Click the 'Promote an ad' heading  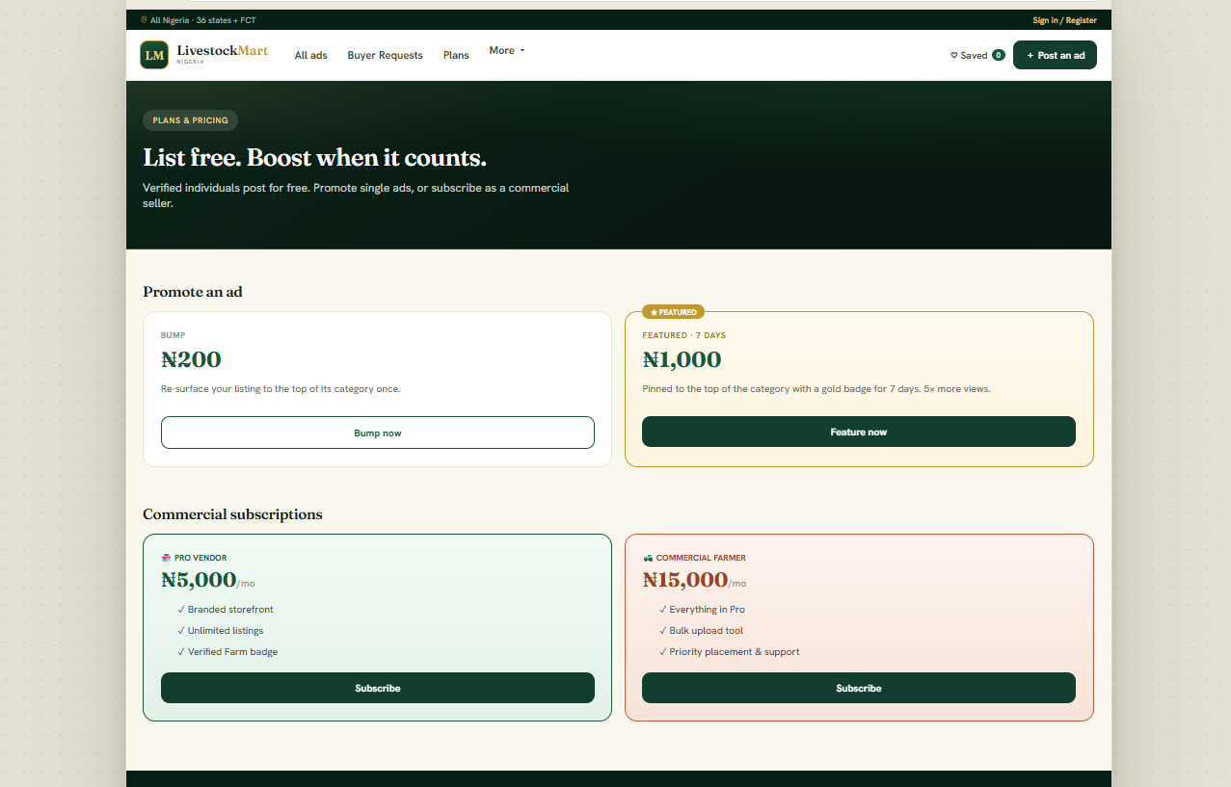193,292
